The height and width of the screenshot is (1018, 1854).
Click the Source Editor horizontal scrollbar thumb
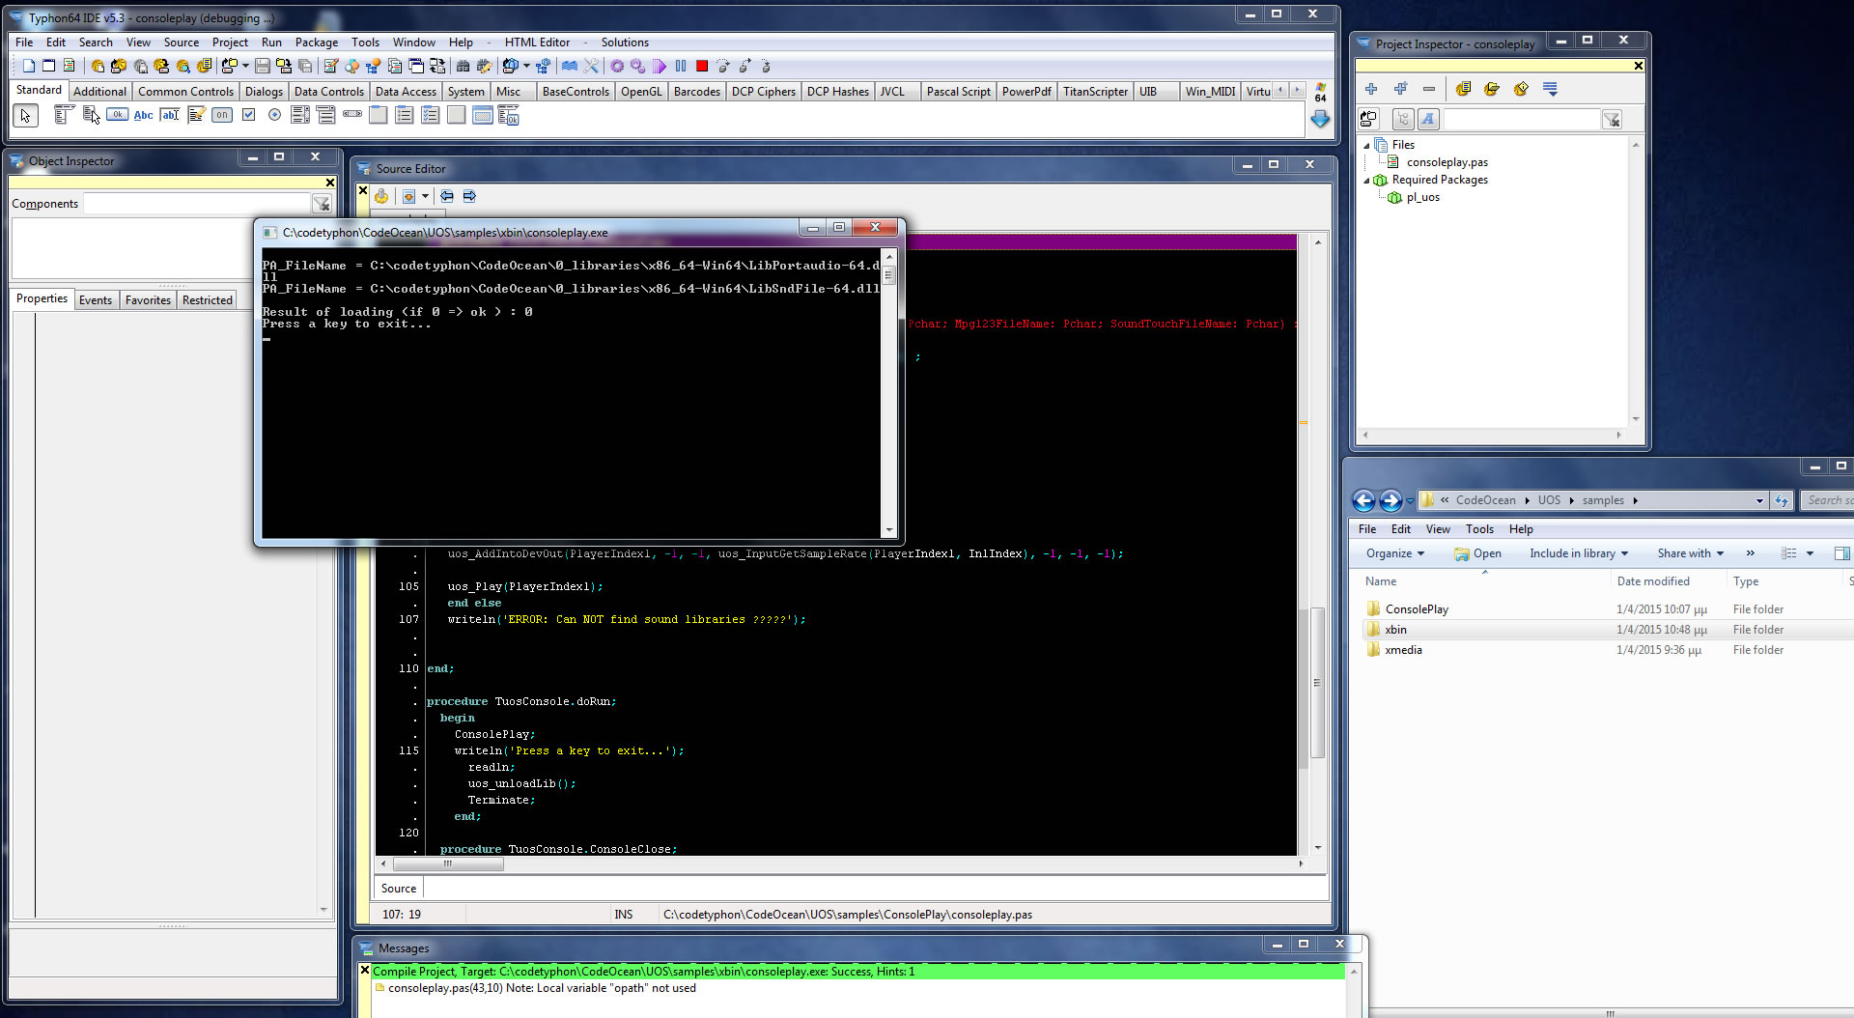click(x=446, y=864)
